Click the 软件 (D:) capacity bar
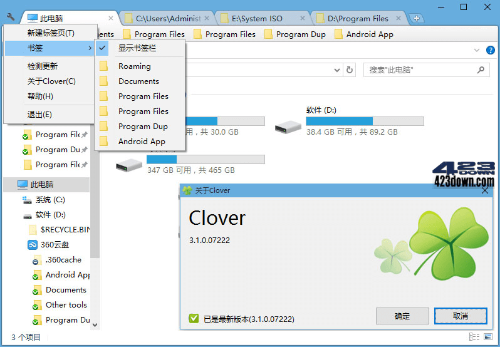 pos(365,121)
